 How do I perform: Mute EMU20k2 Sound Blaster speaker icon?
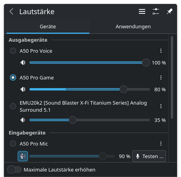pyautogui.click(x=23, y=120)
